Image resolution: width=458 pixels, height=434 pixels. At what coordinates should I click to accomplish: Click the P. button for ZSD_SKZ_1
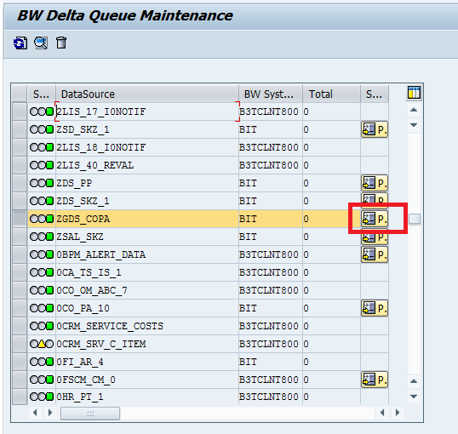(x=375, y=129)
